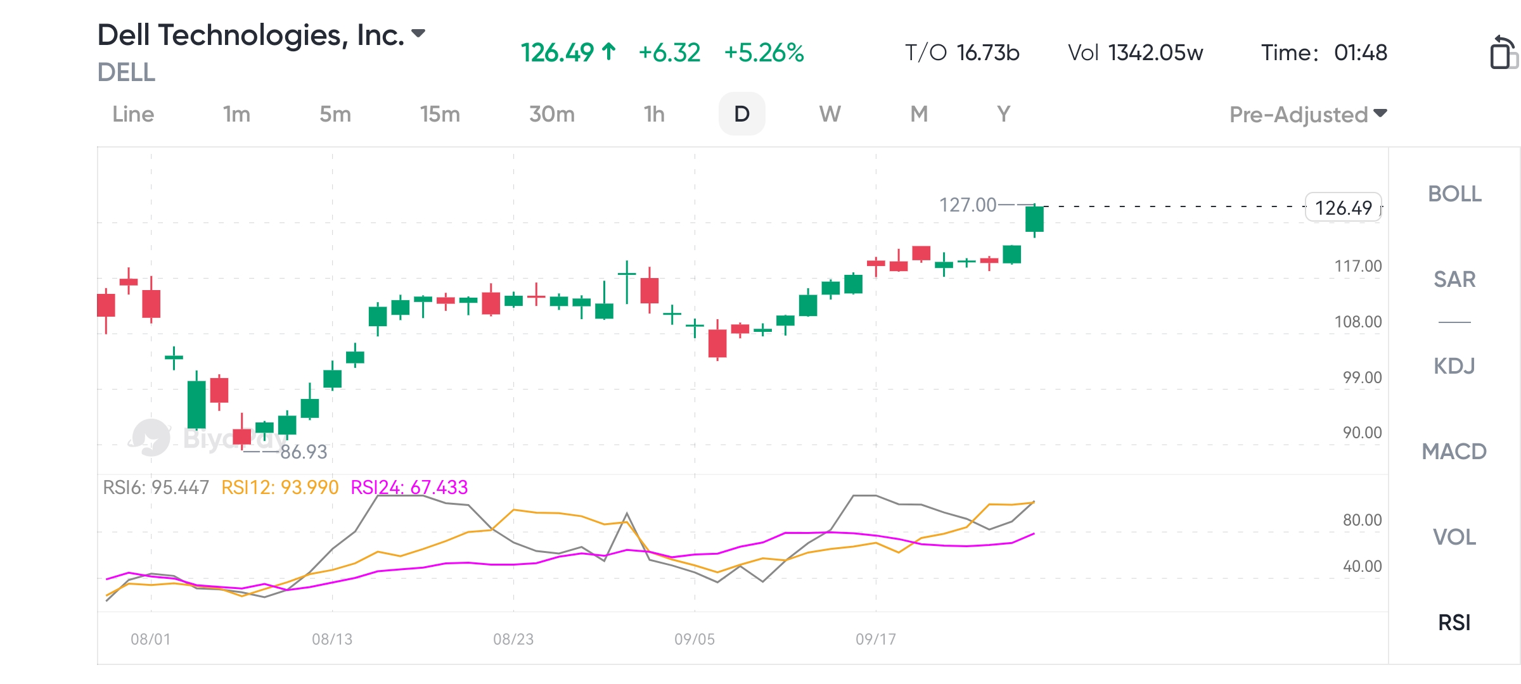This screenshot has height=684, width=1521.
Task: Show the VOL indicator
Action: pos(1454,537)
